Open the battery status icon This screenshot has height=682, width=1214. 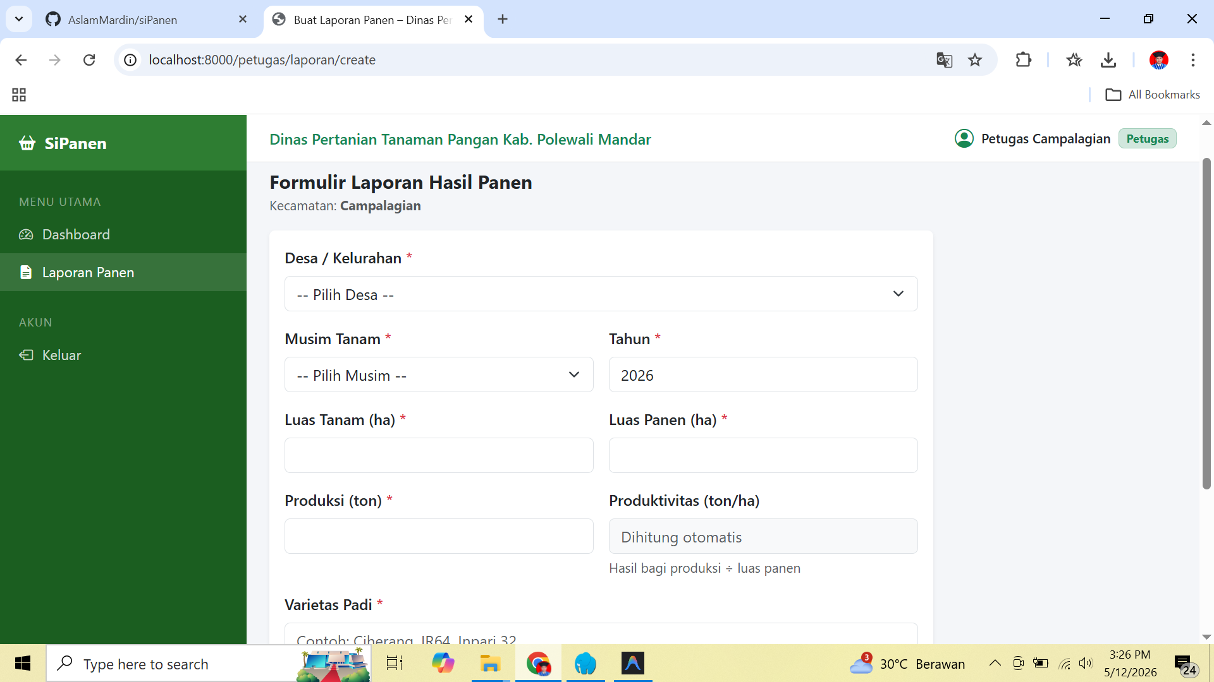(1041, 663)
